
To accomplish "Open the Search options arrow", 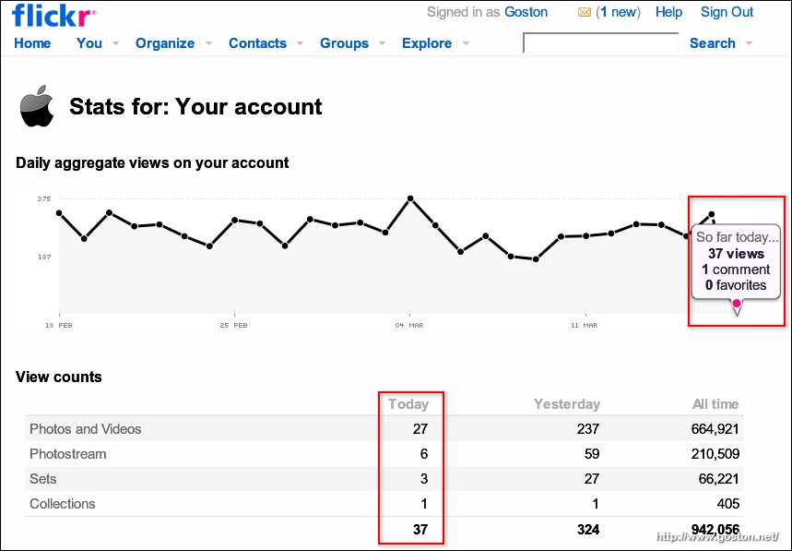I will (749, 43).
